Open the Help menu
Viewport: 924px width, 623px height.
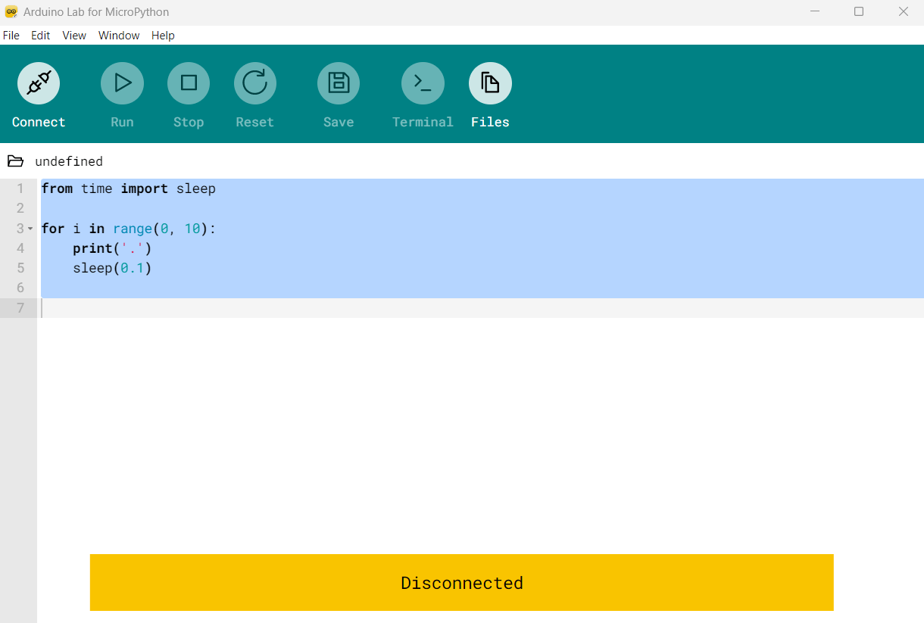point(163,36)
